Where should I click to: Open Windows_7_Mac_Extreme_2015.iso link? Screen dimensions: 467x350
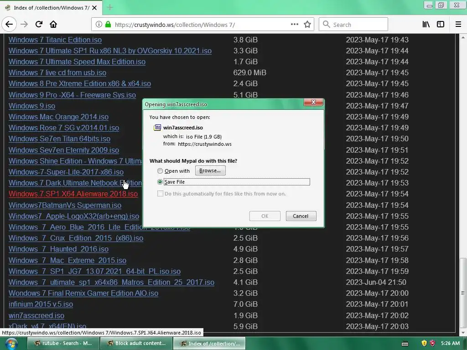(x=67, y=260)
